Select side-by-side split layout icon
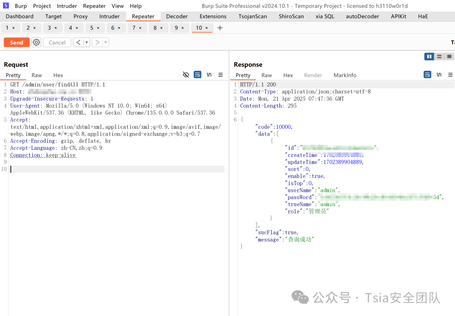Viewport: 455px width, 316px height. point(429,56)
